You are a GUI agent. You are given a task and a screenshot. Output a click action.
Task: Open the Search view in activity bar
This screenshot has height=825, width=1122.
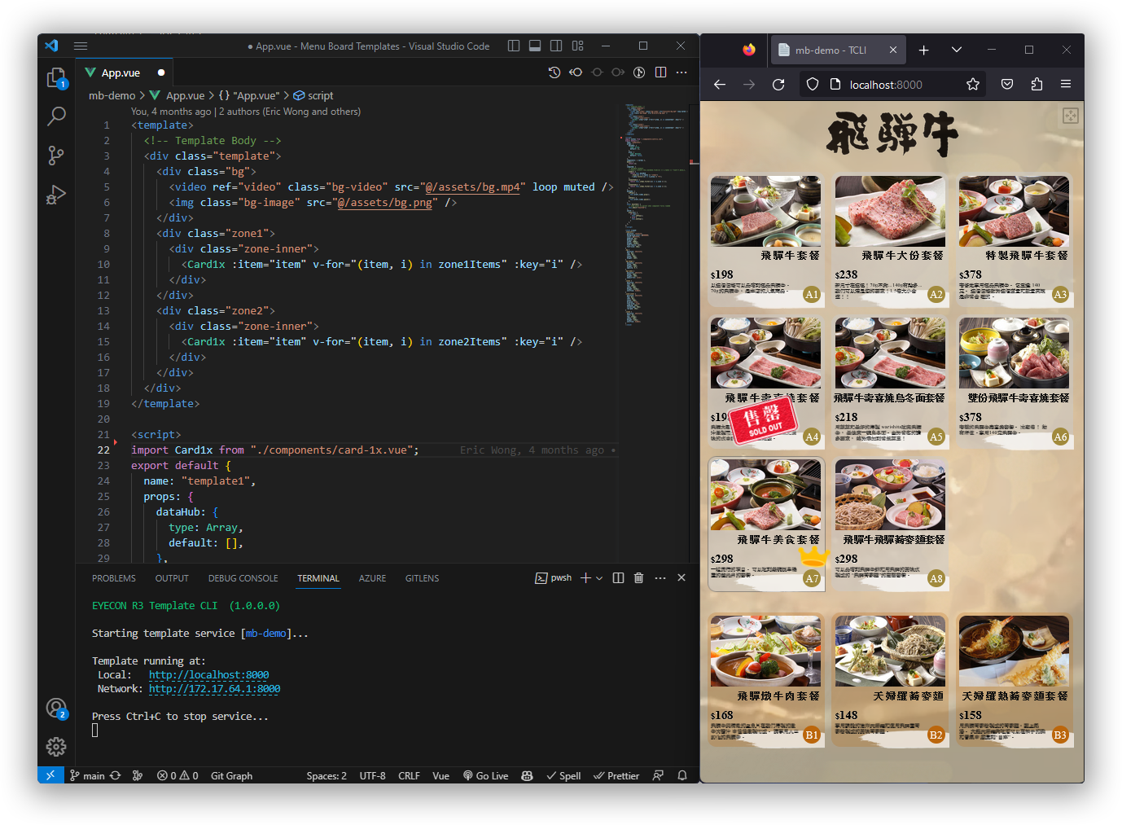56,116
